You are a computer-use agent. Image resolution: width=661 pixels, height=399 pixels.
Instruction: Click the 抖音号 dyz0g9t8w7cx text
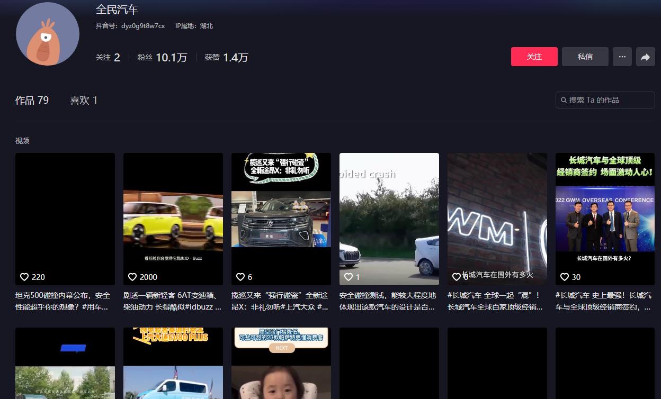(x=130, y=25)
